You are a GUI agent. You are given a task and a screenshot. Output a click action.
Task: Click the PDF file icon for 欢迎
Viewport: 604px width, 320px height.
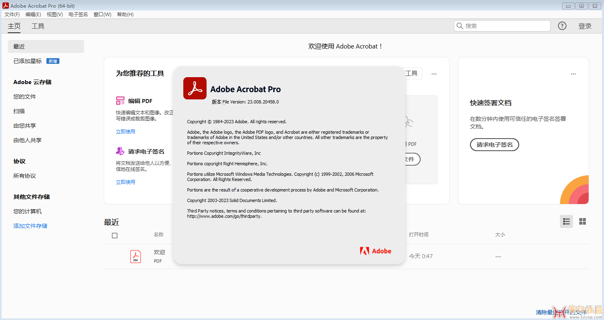coord(136,257)
